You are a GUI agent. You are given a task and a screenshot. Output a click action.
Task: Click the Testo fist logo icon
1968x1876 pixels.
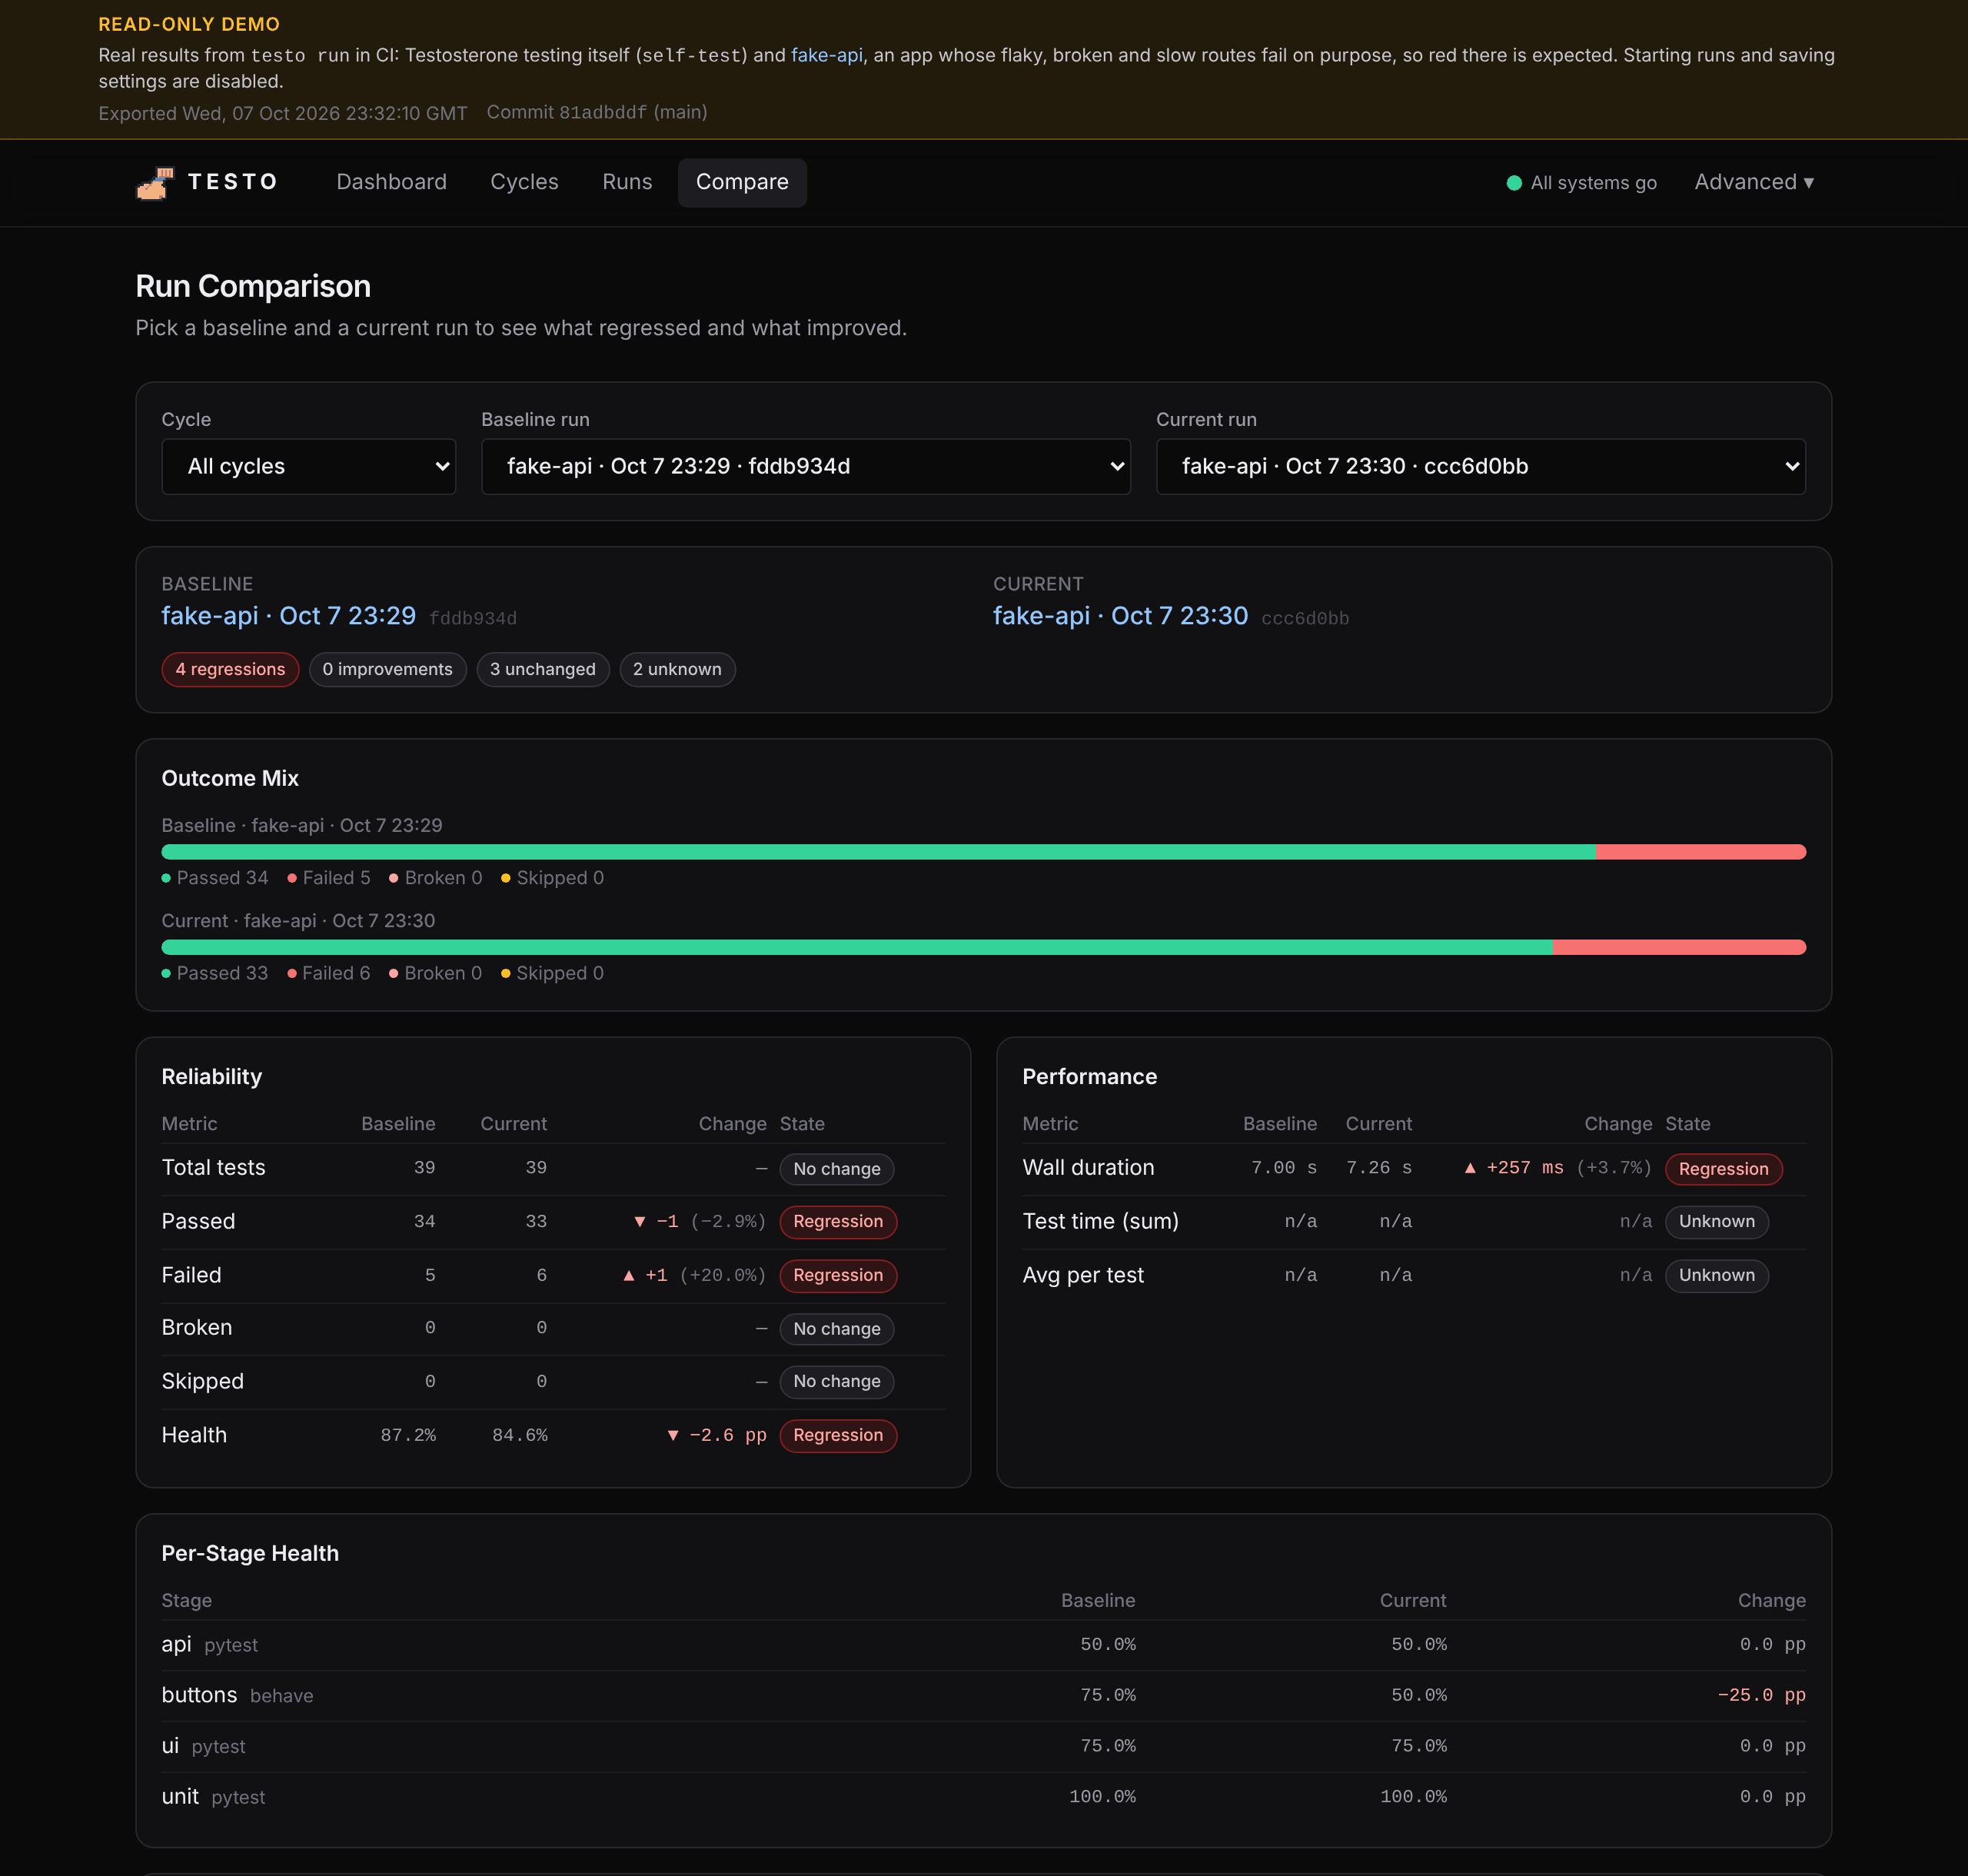pyautogui.click(x=155, y=183)
